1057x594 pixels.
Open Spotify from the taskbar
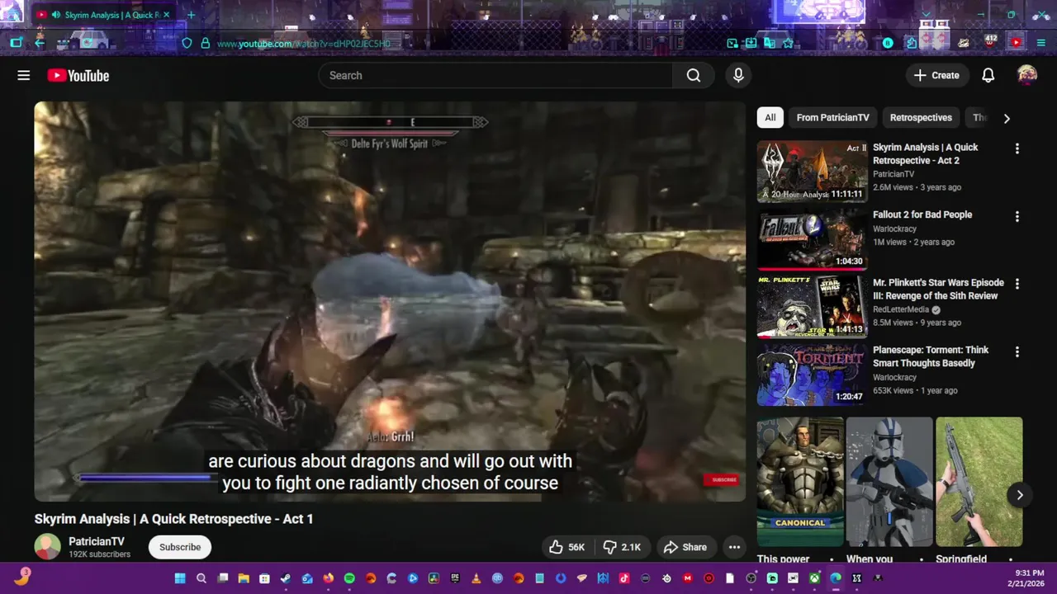tap(349, 578)
